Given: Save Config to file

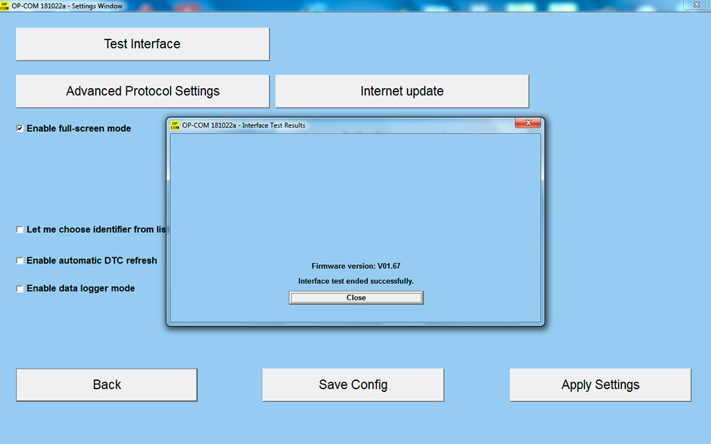Looking at the screenshot, I should (x=353, y=384).
